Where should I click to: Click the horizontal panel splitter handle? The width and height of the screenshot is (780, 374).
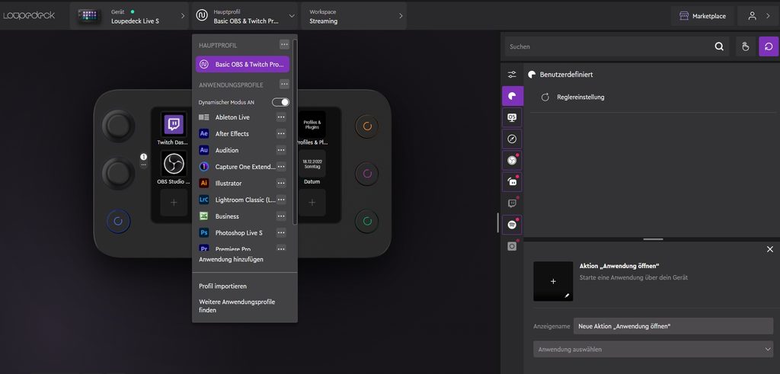[x=653, y=239]
